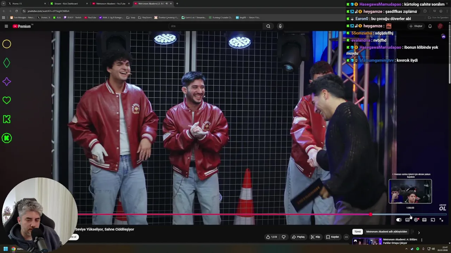Dislike the video with thumbs-down
Image resolution: width=451 pixels, height=253 pixels.
point(284,237)
